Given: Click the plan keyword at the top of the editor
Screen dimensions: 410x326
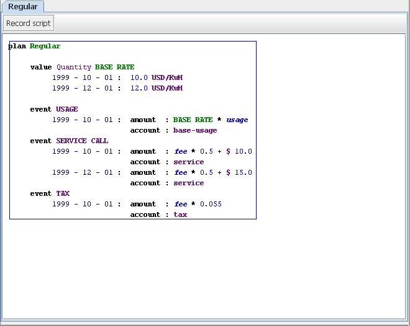Looking at the screenshot, I should pos(17,46).
